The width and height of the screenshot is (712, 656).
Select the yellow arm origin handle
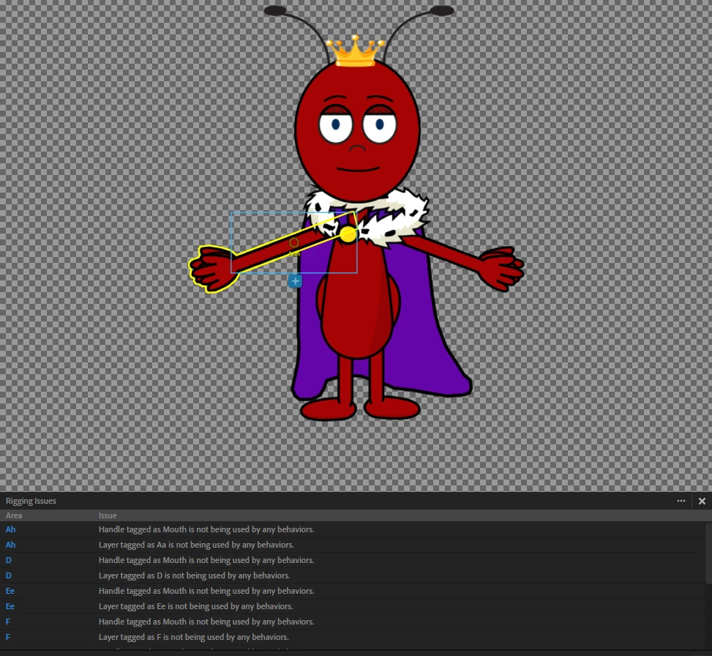click(348, 234)
